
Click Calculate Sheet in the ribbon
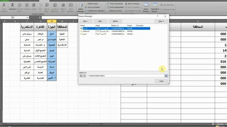(x=167, y=10)
